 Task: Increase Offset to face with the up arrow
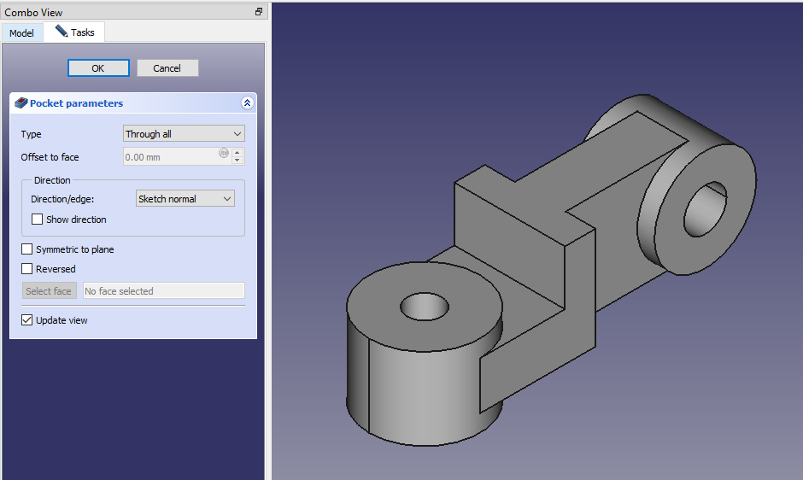tap(237, 153)
